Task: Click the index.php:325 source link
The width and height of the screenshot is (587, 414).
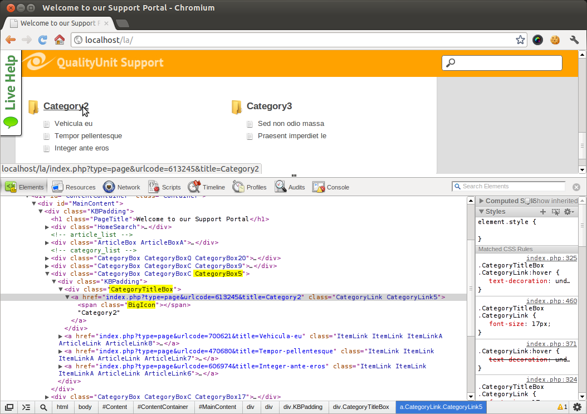Action: click(551, 258)
